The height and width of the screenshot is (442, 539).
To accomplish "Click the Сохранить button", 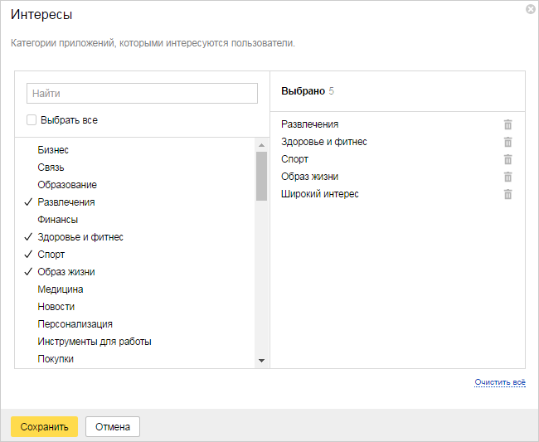I will tap(44, 426).
